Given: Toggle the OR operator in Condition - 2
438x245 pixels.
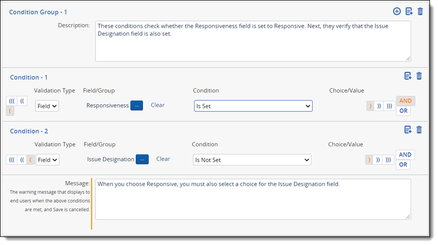Looking at the screenshot, I should click(403, 165).
